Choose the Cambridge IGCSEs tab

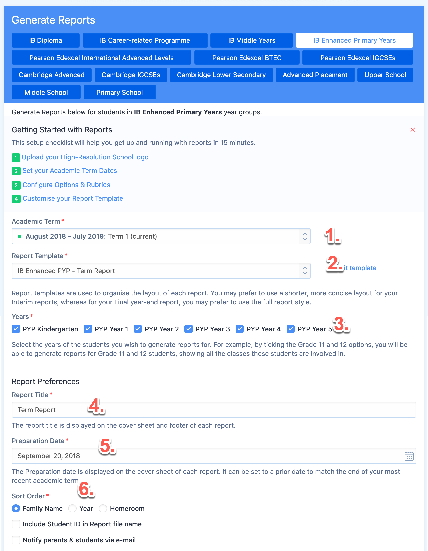131,75
